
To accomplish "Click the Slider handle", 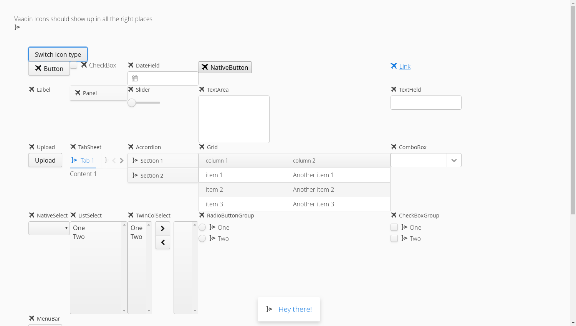I will pyautogui.click(x=132, y=103).
